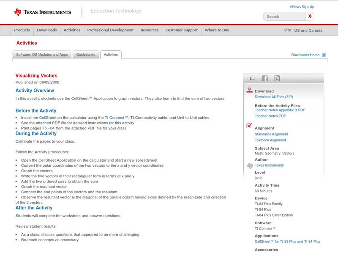Change site region US and Canada
The image size is (338, 253).
point(308,30)
